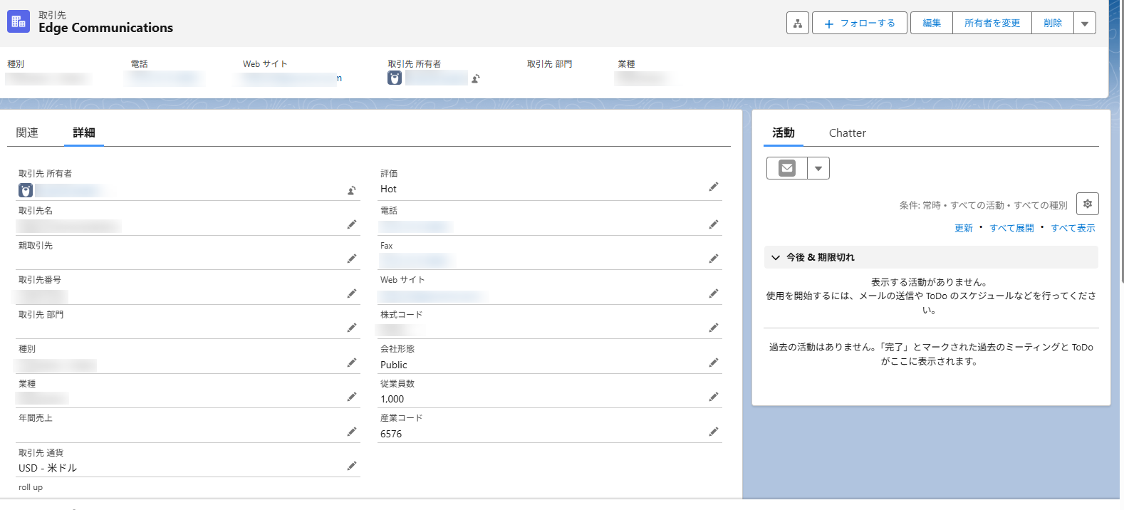Click the 条件: 常時 filter description text

click(x=983, y=205)
